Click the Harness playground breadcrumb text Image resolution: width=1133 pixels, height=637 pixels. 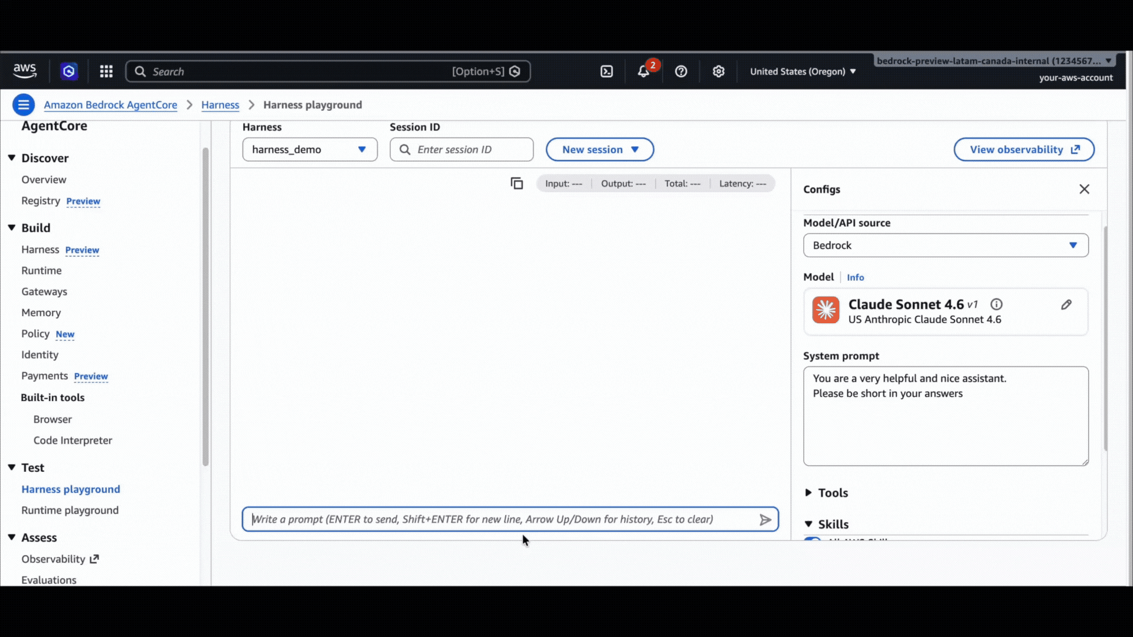coord(313,105)
